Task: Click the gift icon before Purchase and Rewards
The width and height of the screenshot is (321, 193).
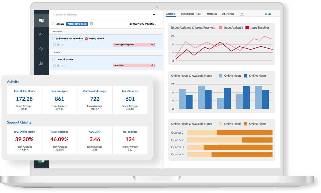Action: pos(57,38)
